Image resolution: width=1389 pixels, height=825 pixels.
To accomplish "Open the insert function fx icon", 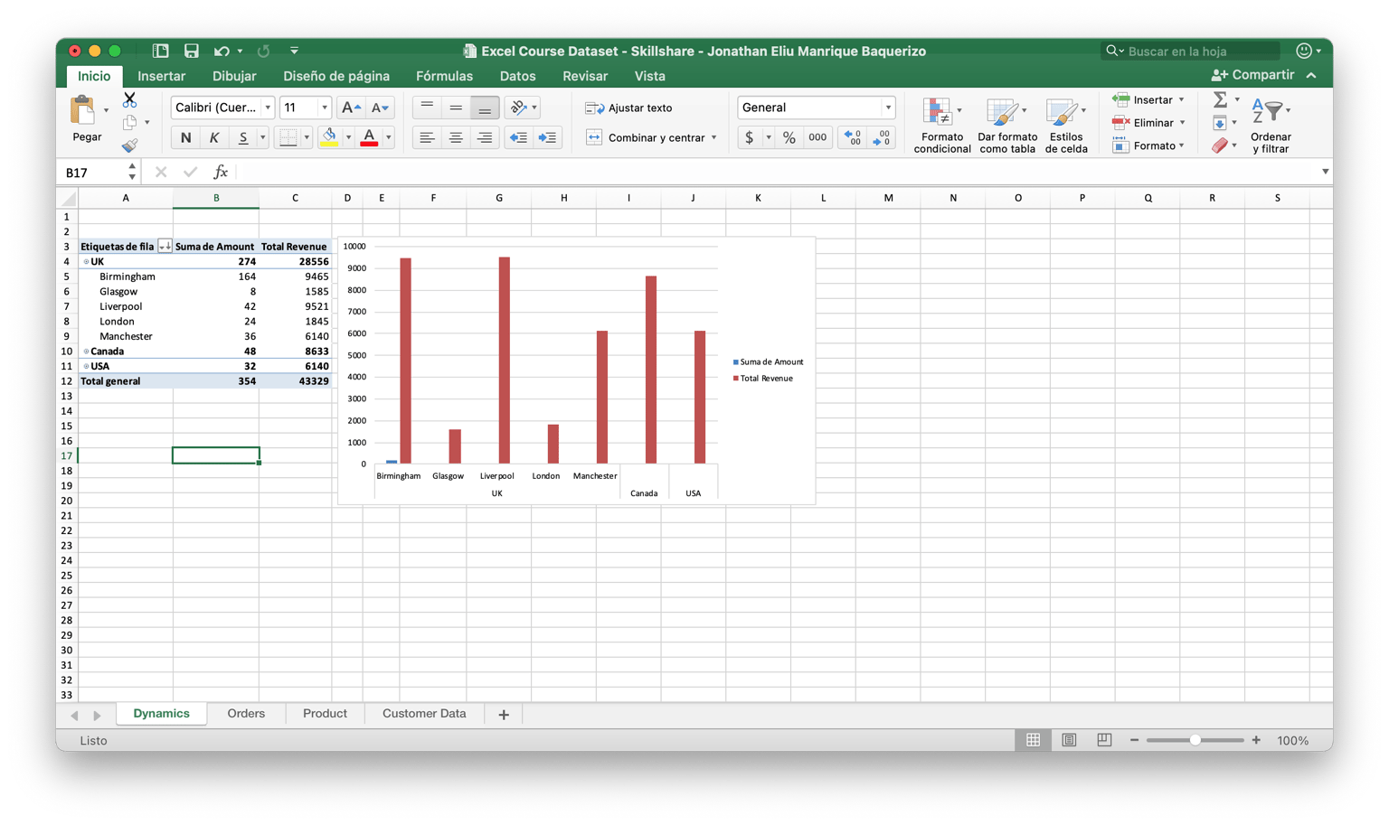I will 220,172.
